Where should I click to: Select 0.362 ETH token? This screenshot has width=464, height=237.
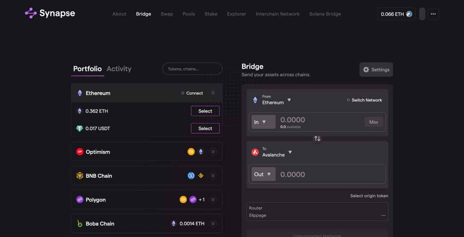pos(205,111)
